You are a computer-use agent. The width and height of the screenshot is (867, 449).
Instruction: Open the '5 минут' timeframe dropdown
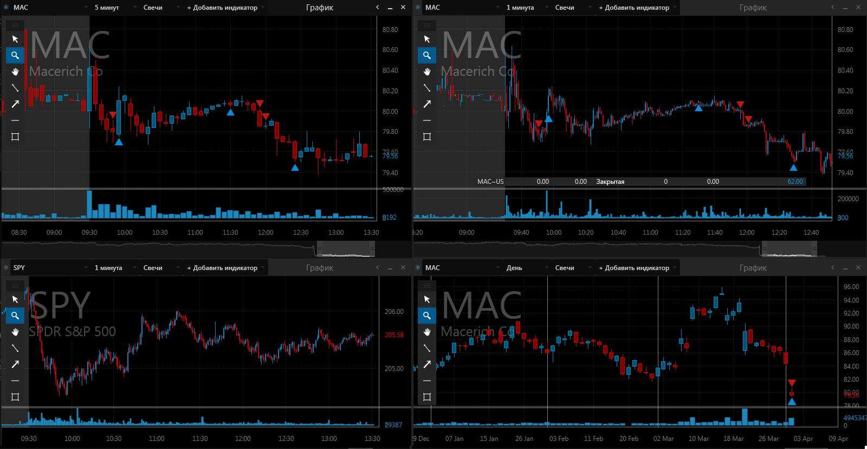(111, 8)
